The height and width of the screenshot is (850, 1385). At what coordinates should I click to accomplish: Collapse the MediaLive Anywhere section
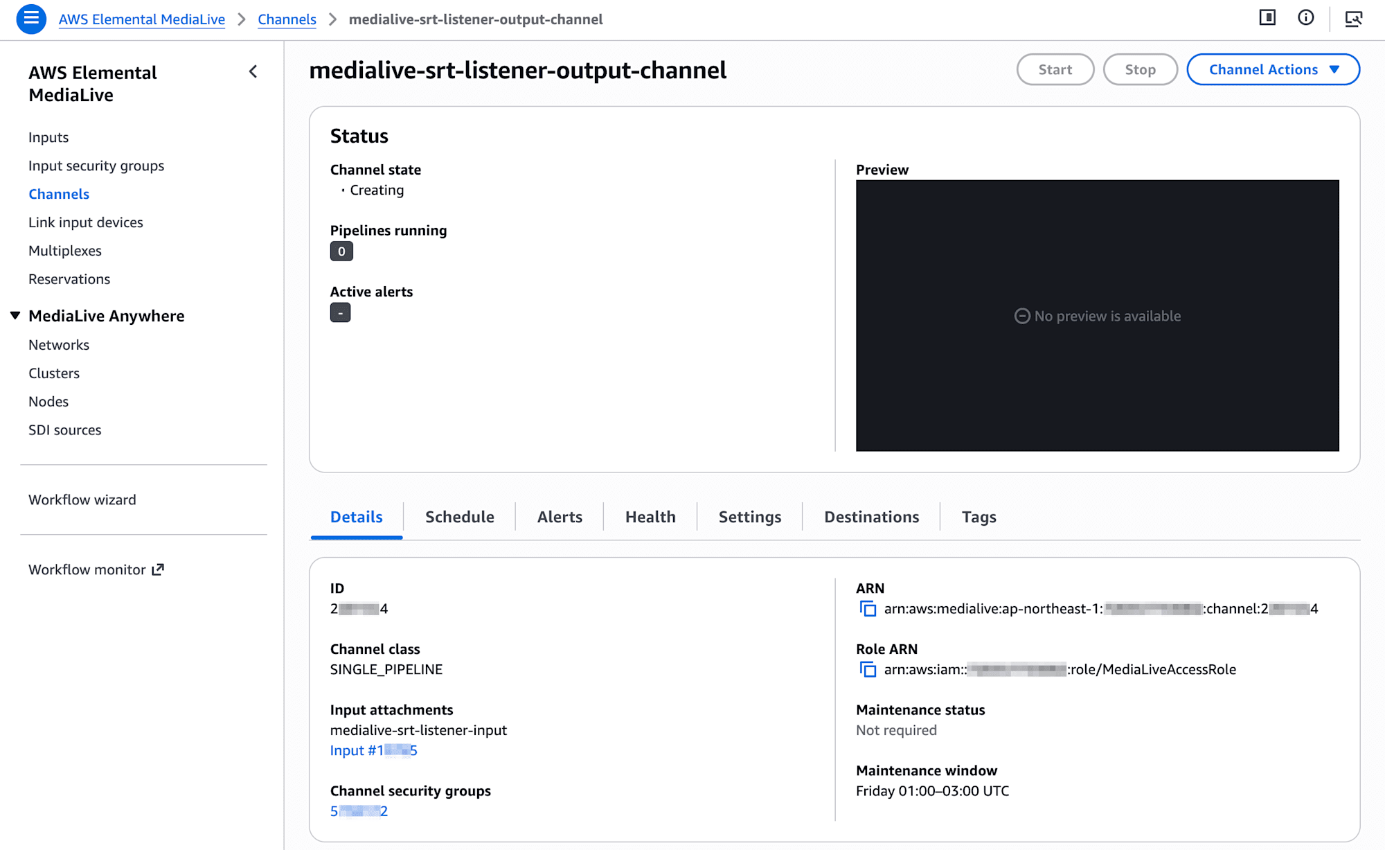point(15,316)
